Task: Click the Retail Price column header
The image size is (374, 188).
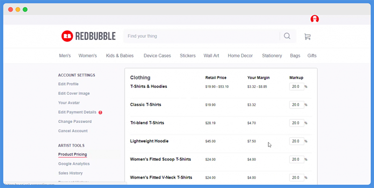Action: pos(216,78)
